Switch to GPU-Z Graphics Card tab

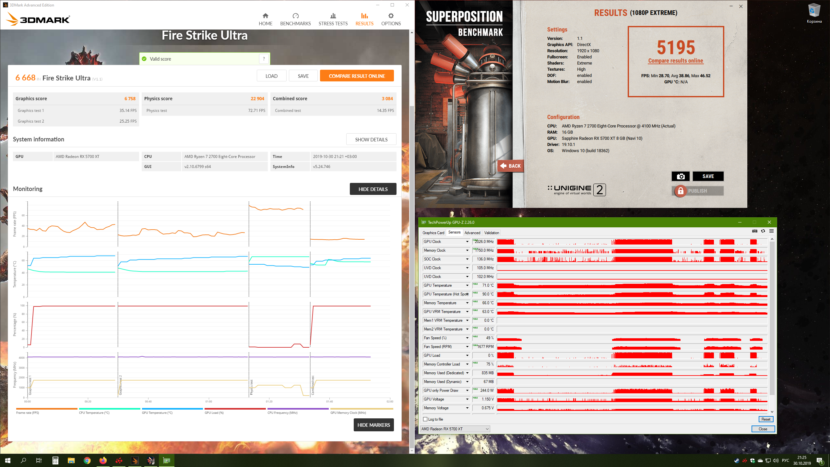point(433,233)
